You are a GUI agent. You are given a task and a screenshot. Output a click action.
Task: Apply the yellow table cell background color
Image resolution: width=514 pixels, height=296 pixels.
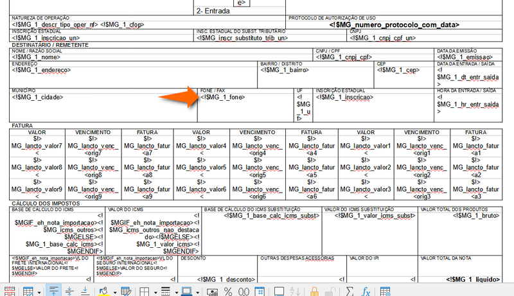[104, 292]
